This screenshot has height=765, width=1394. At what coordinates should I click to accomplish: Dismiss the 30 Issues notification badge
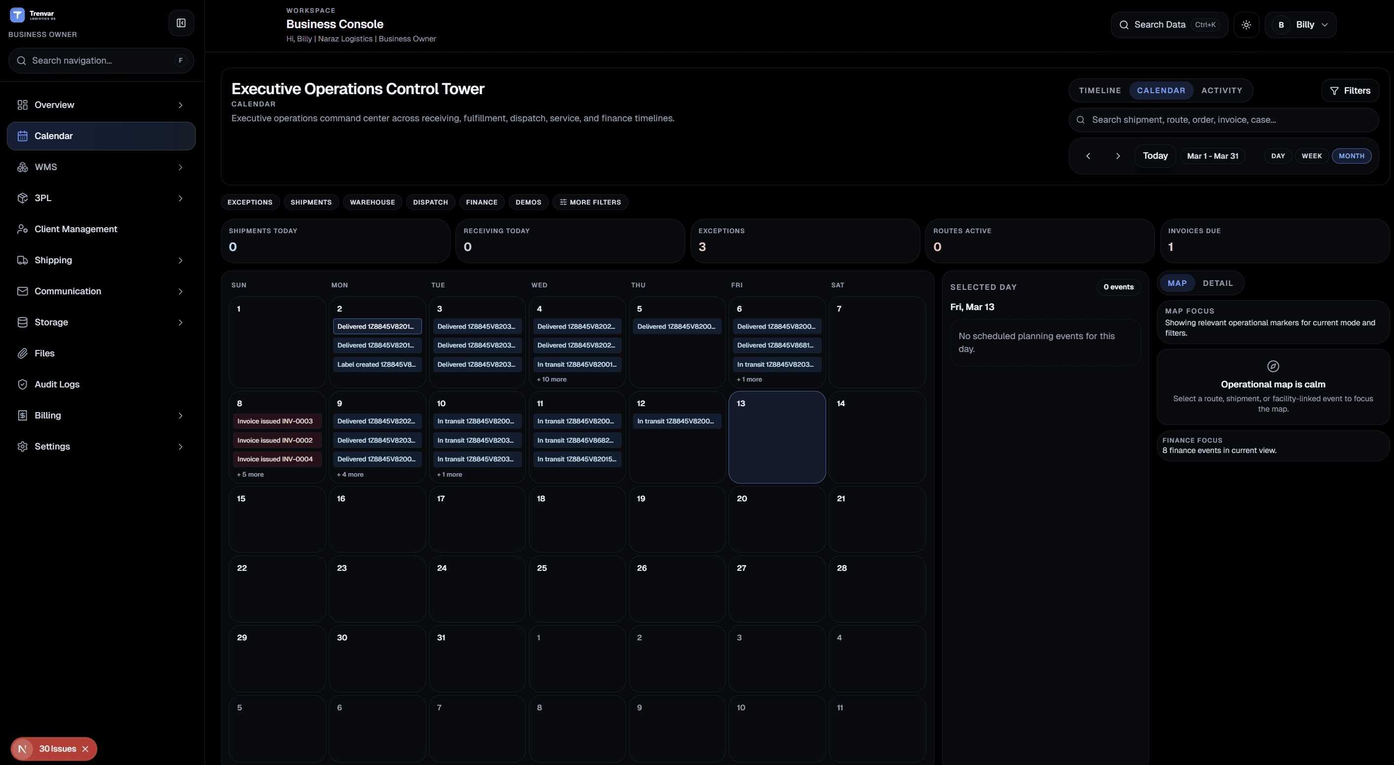click(85, 749)
